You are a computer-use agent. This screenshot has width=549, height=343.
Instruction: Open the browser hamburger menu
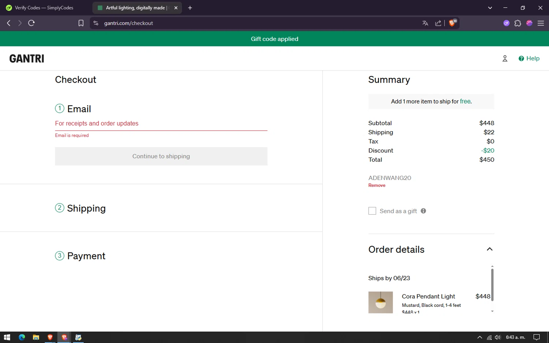click(x=541, y=23)
